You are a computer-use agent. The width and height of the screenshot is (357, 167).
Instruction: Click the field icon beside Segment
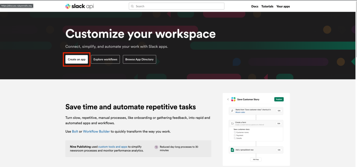(x=235, y=135)
